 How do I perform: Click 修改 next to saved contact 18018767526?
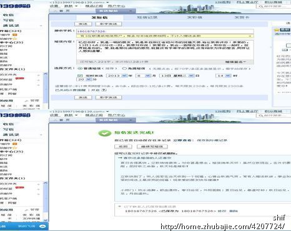tap(222, 211)
